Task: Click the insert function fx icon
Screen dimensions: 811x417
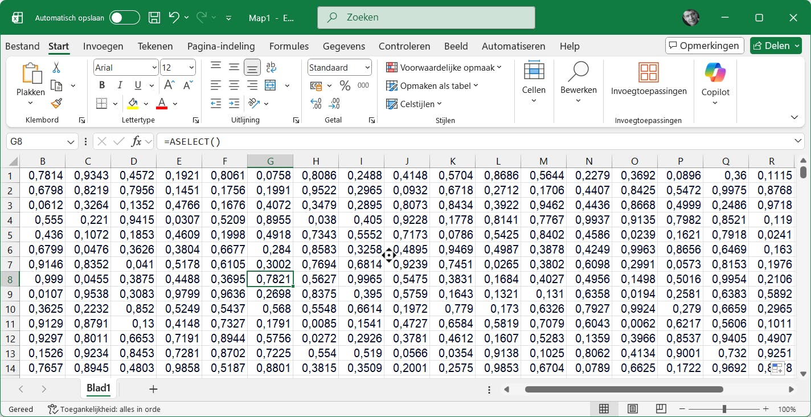Action: click(x=136, y=141)
